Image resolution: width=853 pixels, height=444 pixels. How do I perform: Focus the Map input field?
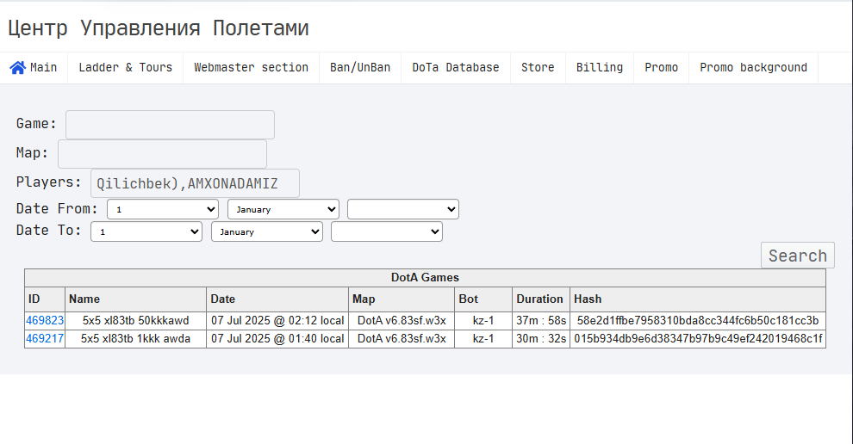[x=162, y=154]
